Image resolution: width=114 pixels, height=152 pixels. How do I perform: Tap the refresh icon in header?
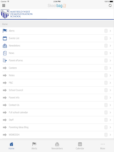pyautogui.click(x=110, y=6)
